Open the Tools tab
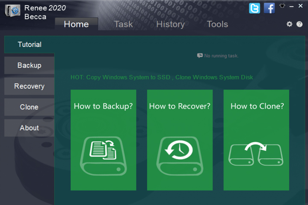Viewport: 308px width, 205px height. [x=217, y=24]
